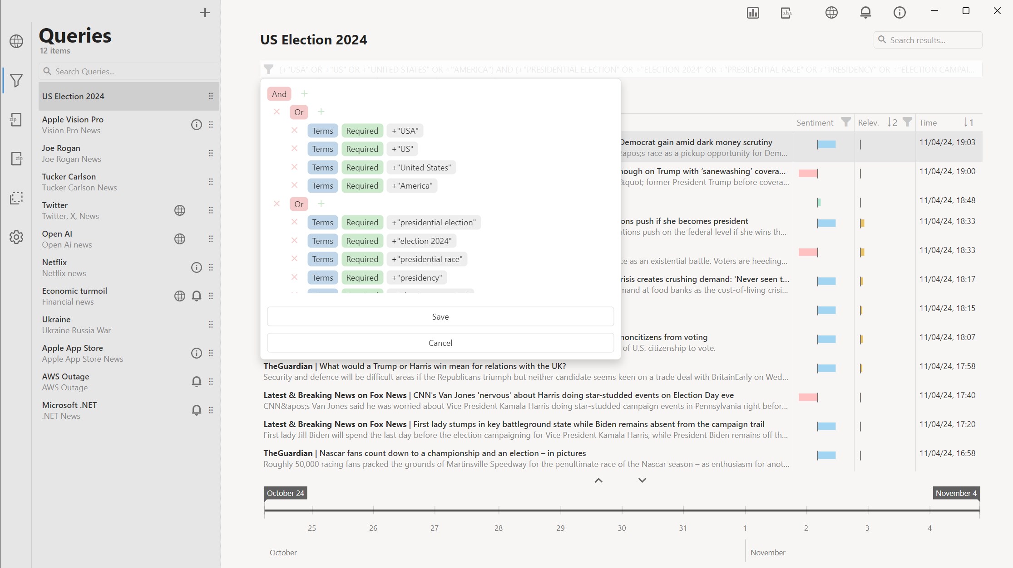The image size is (1013, 568).
Task: Add a new query with the plus icon
Action: 205,13
